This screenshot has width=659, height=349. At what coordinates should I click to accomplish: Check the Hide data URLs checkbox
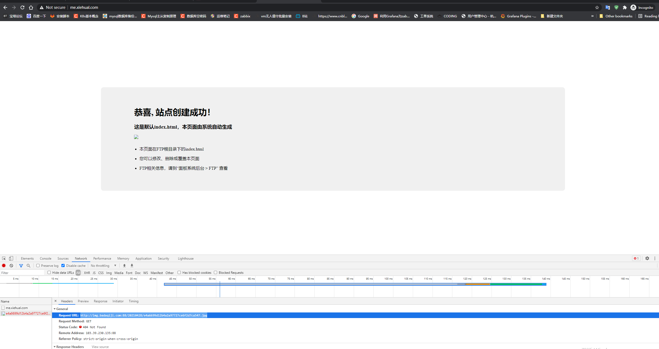pos(49,272)
